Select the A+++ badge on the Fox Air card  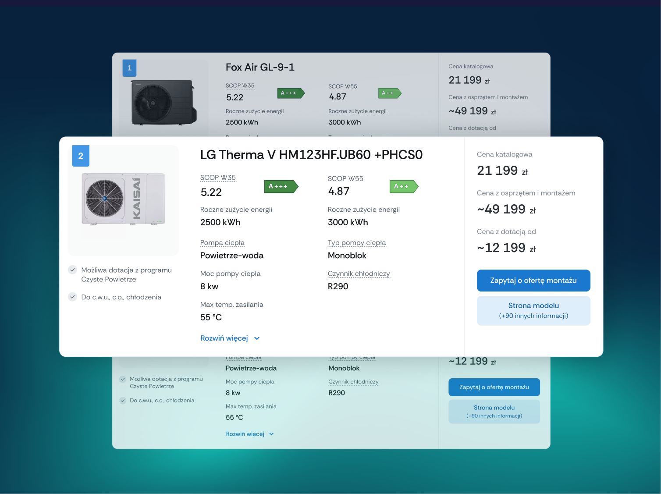(291, 93)
